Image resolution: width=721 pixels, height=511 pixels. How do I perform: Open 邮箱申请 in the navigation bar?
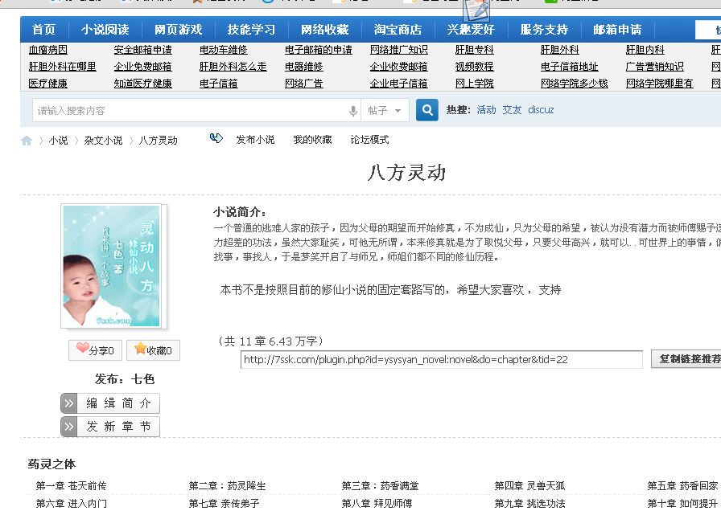[x=617, y=30]
